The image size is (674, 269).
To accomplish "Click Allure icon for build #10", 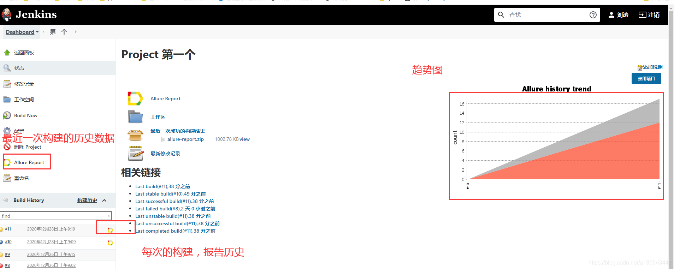I will tap(110, 243).
